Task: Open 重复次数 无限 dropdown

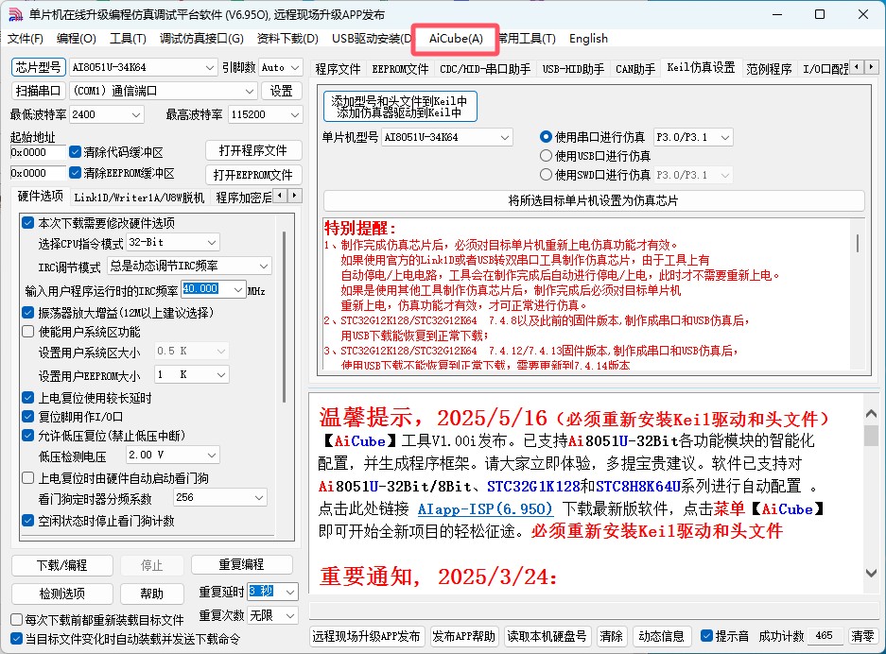Action: coord(273,615)
